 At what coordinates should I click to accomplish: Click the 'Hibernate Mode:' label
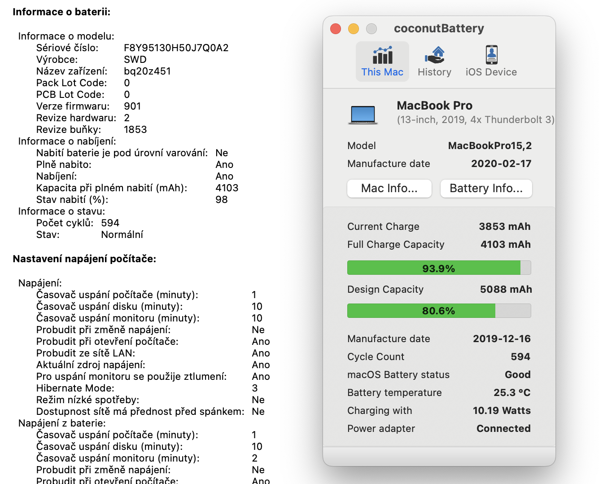pyautogui.click(x=75, y=388)
